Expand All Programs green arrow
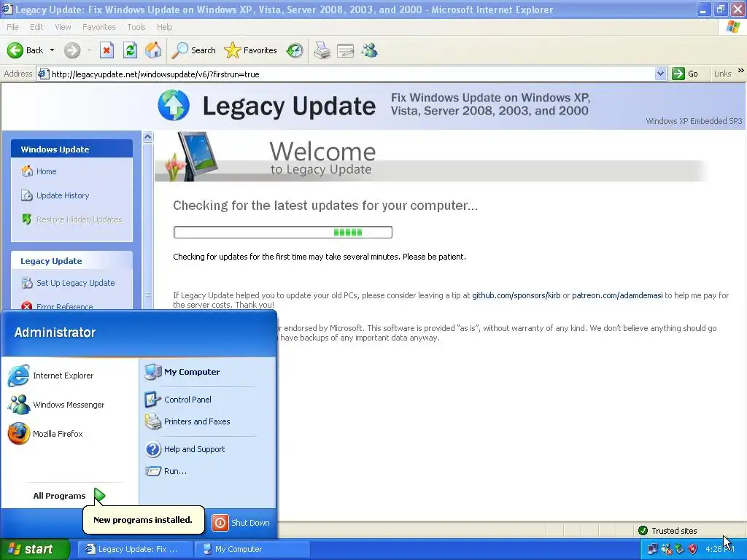The width and height of the screenshot is (747, 560). click(99, 496)
